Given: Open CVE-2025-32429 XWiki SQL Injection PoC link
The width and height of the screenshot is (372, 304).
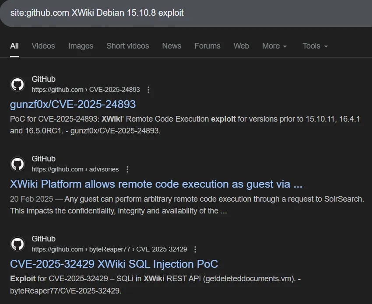Looking at the screenshot, I should click(114, 264).
